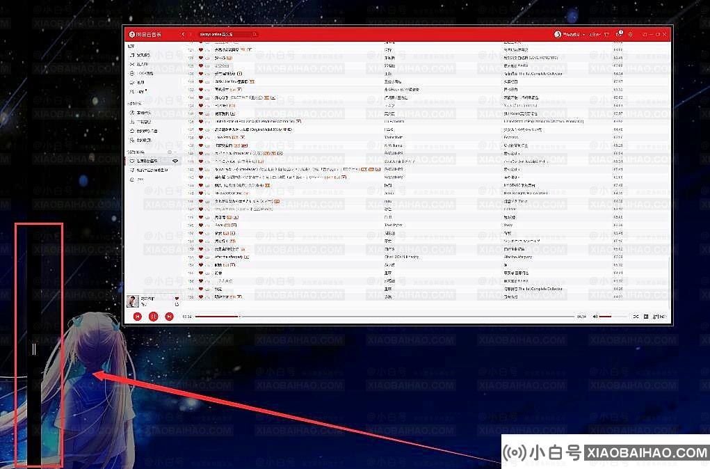Pause the current song
The height and width of the screenshot is (469, 710).
pos(154,317)
